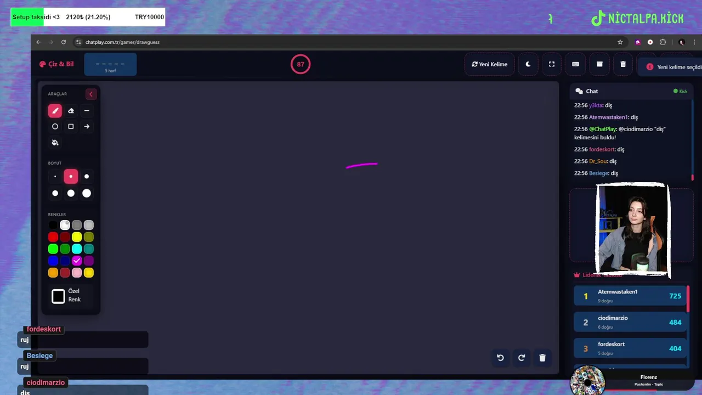Viewport: 702px width, 395px height.
Task: Select the eraser tool
Action: (71, 111)
